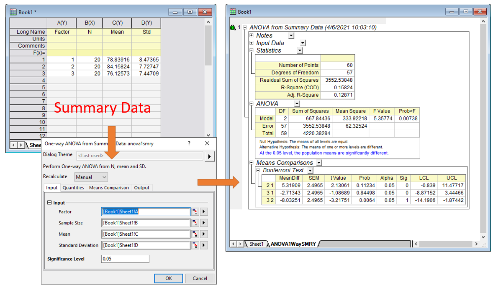
Task: Collapse the Statistics section
Action: (x=252, y=50)
